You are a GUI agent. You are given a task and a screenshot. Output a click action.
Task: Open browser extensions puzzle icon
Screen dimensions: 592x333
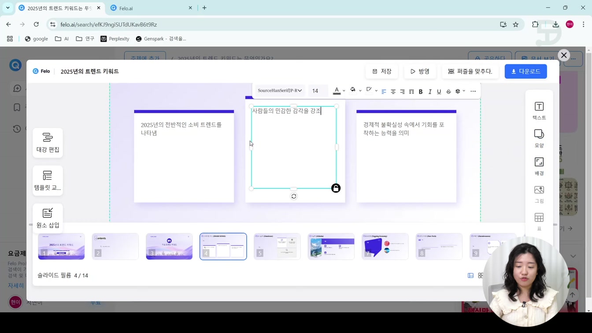(x=535, y=25)
